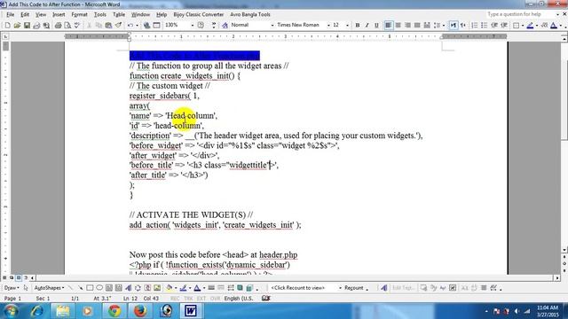Open the Style dropdown showing Normal
This screenshot has height=319, width=568.
click(x=272, y=26)
